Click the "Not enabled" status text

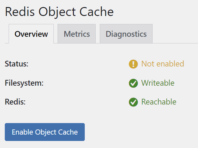click(162, 64)
